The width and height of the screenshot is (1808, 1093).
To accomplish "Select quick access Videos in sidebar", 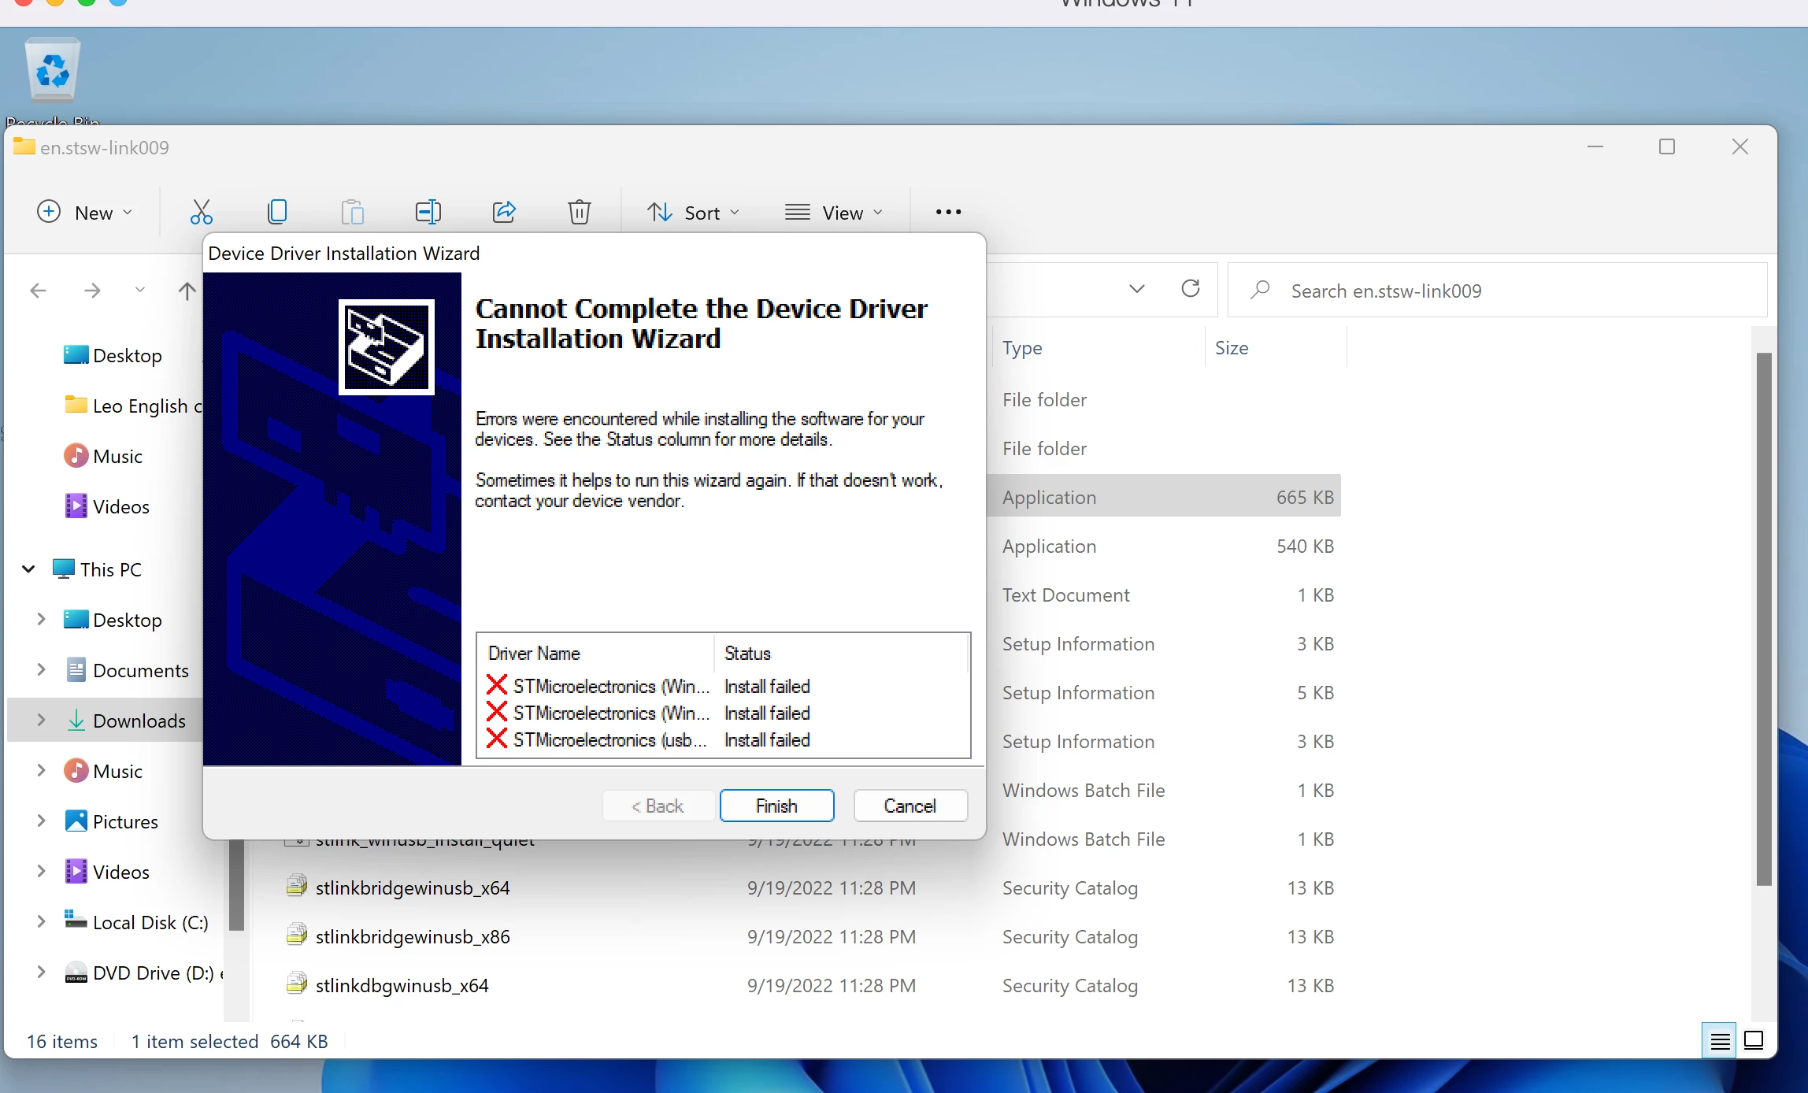I will tap(106, 506).
